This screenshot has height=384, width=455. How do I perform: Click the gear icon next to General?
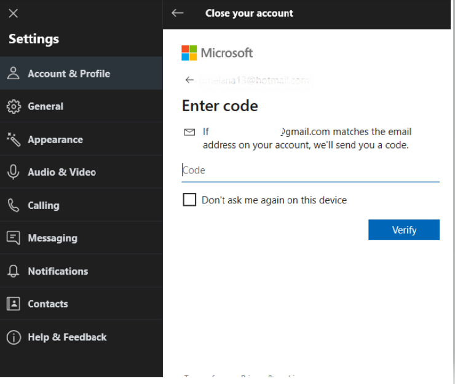point(14,106)
